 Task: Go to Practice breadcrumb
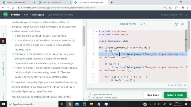pyautogui.click(x=16, y=15)
